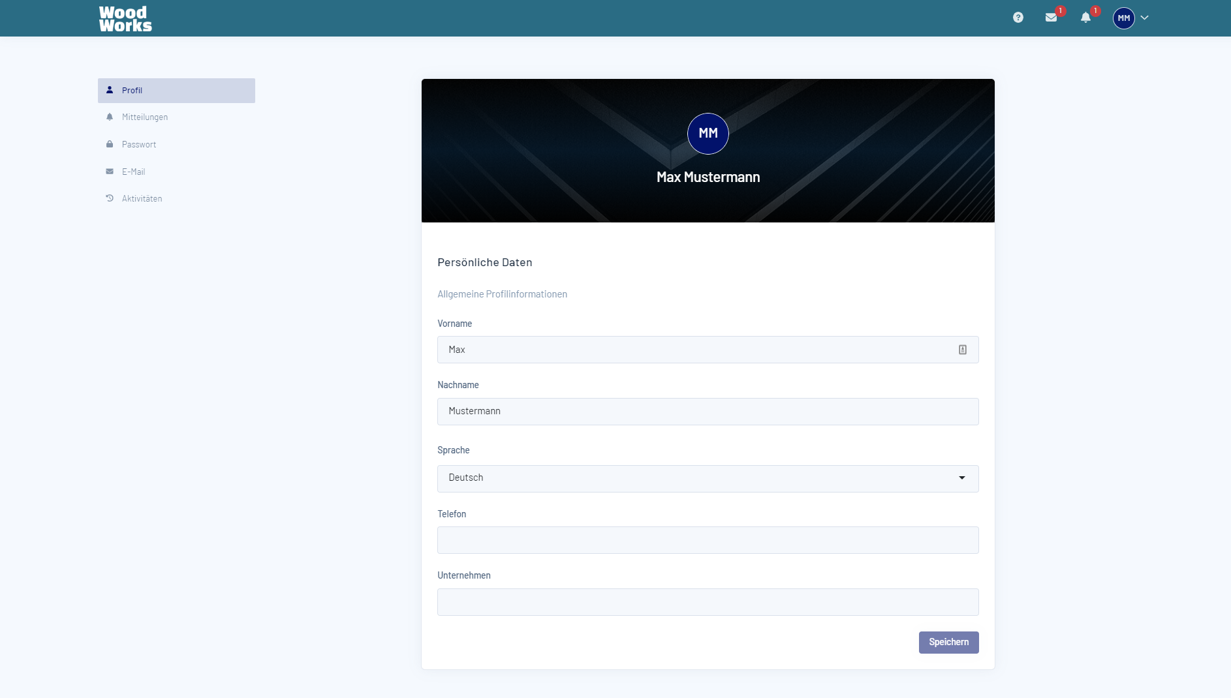Click the WoodWorks logo

[125, 19]
